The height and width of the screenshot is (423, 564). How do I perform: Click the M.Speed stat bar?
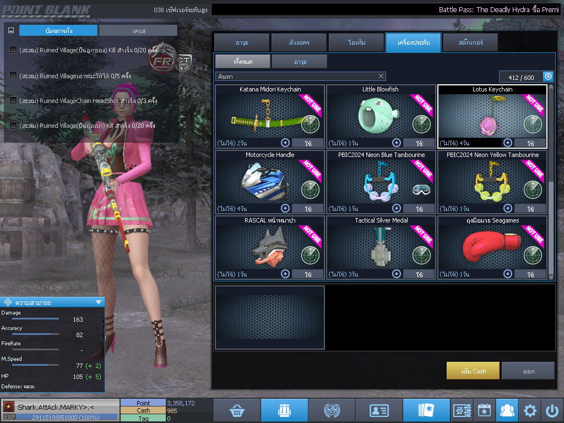[35, 365]
